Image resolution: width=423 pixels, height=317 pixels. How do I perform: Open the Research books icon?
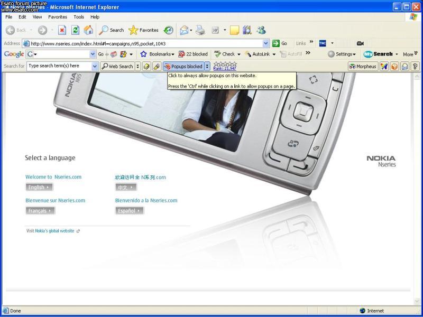247,30
